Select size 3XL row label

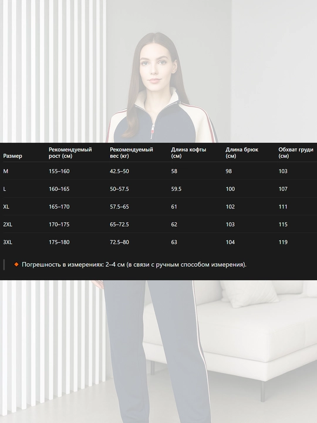[8, 242]
